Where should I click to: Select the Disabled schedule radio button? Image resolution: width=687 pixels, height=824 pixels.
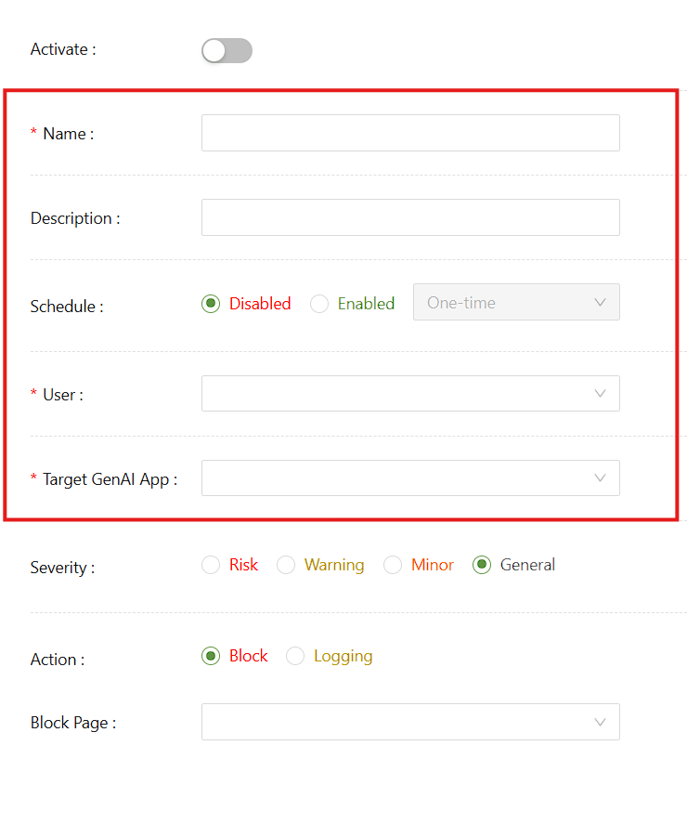click(211, 304)
